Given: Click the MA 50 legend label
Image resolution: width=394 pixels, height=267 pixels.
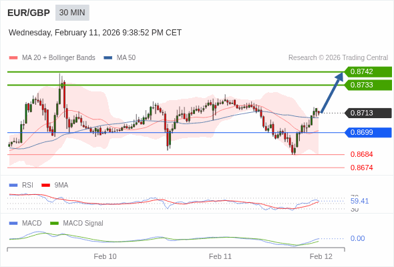Looking at the screenshot, I should tap(126, 58).
